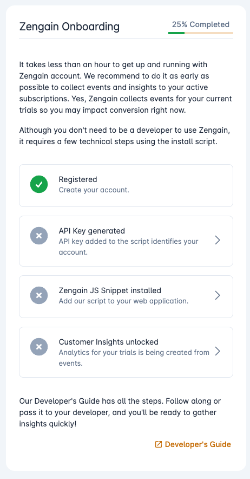Click the Customer Insights unlocked title

coord(108,341)
